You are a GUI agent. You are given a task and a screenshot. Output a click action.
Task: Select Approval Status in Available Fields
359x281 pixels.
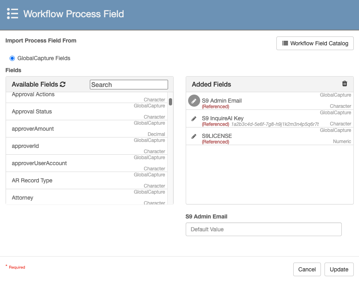(32, 111)
